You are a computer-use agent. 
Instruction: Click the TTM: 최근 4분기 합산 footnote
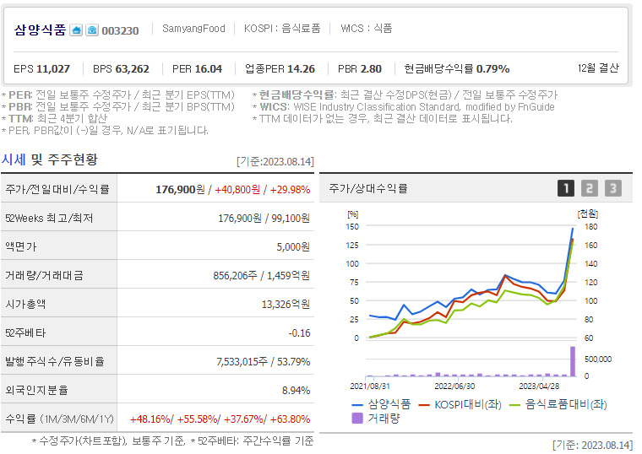54,119
